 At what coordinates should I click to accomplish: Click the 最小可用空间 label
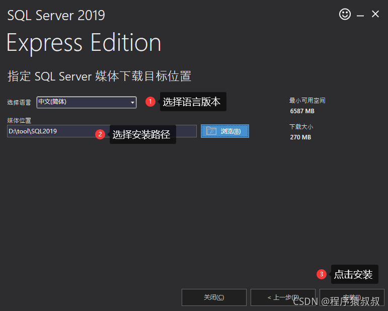click(x=307, y=101)
